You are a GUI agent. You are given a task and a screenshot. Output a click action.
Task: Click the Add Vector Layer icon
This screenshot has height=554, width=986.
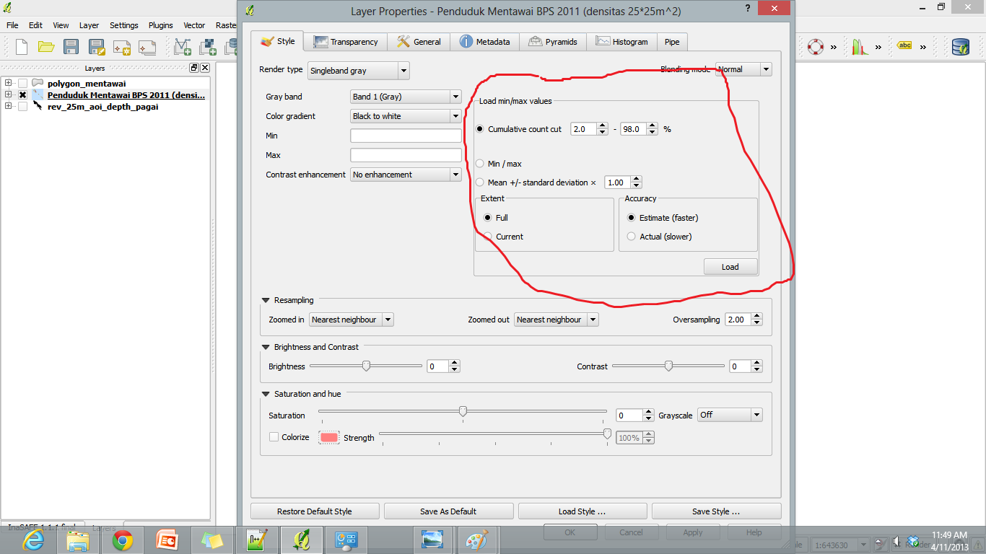coord(183,47)
